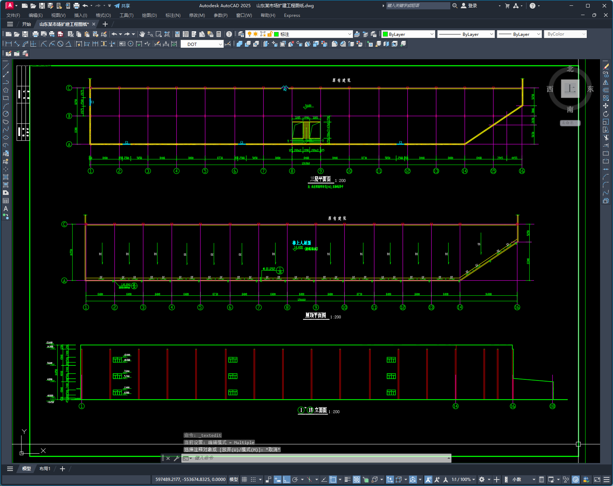Add a new drawing tab with plus button
The image size is (613, 486).
105,24
